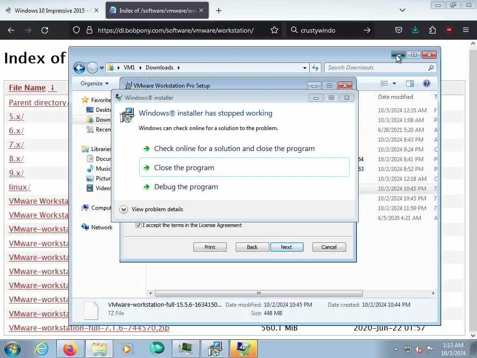Open Explorer help icon

tap(427, 83)
